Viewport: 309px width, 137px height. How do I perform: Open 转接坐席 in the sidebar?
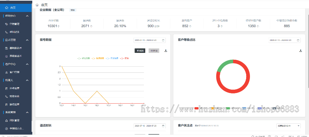click(x=14, y=96)
